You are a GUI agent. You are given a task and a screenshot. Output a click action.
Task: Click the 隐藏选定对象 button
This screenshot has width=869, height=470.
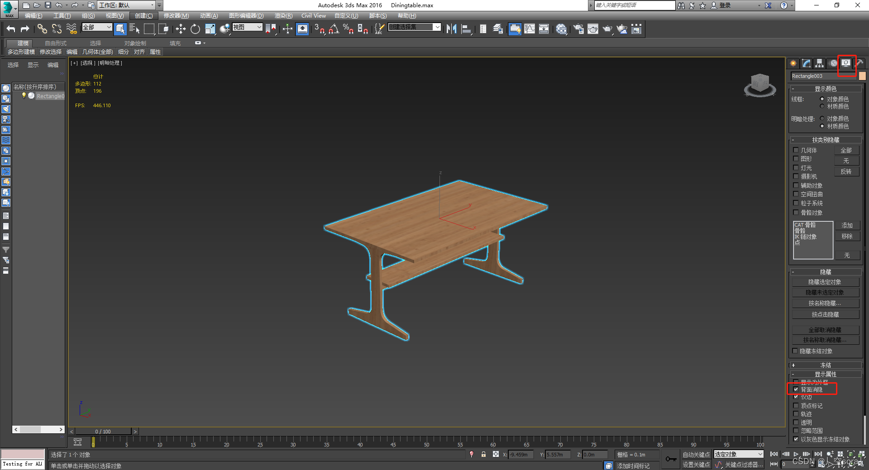click(x=825, y=281)
